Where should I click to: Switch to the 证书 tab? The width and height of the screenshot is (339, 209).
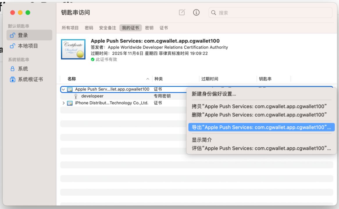tap(164, 28)
